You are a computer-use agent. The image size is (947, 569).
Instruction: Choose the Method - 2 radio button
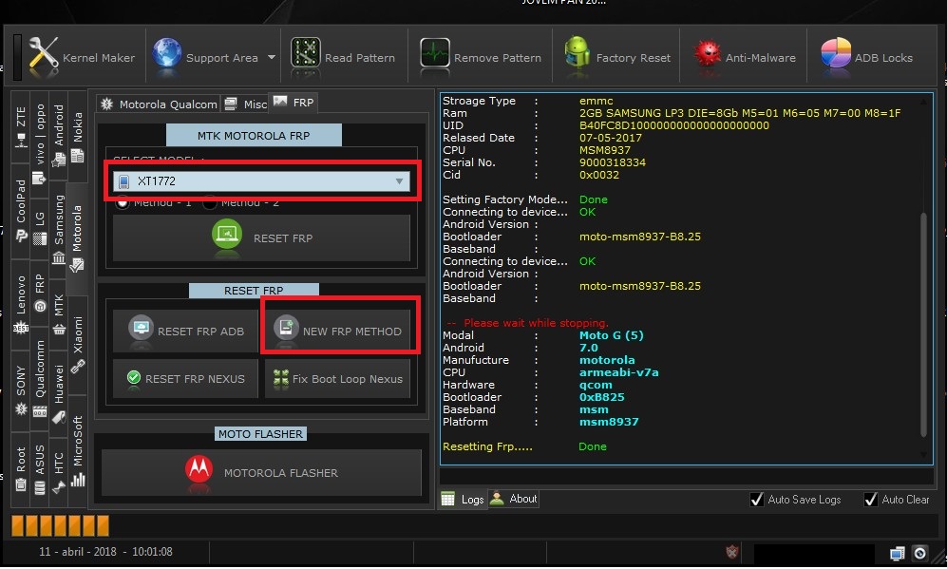(x=210, y=202)
